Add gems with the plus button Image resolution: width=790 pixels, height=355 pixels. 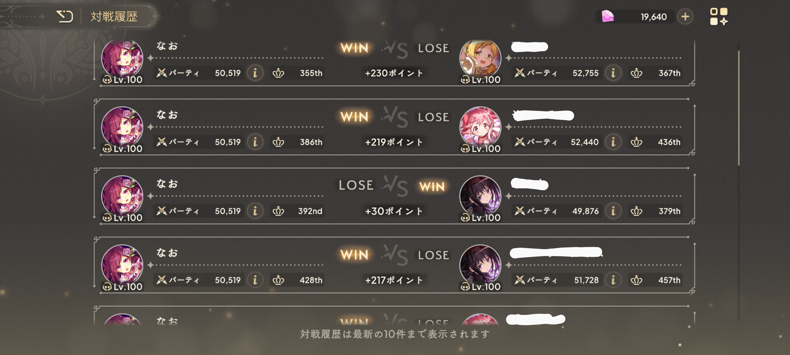click(685, 16)
